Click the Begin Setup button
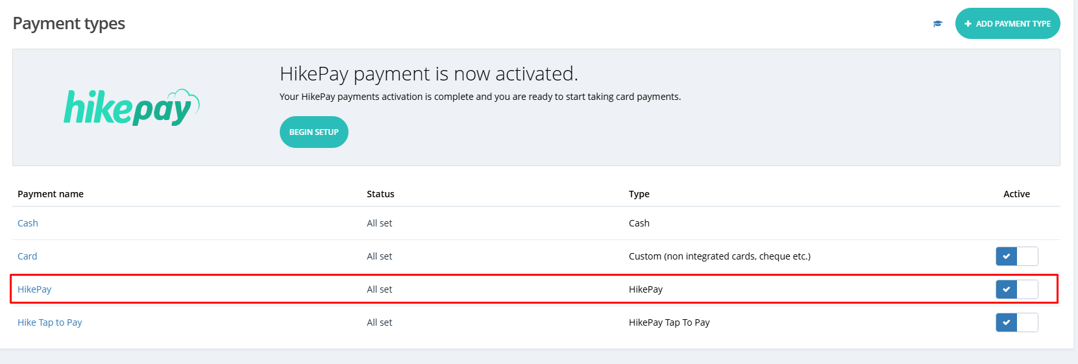Image resolution: width=1078 pixels, height=364 pixels. click(313, 132)
